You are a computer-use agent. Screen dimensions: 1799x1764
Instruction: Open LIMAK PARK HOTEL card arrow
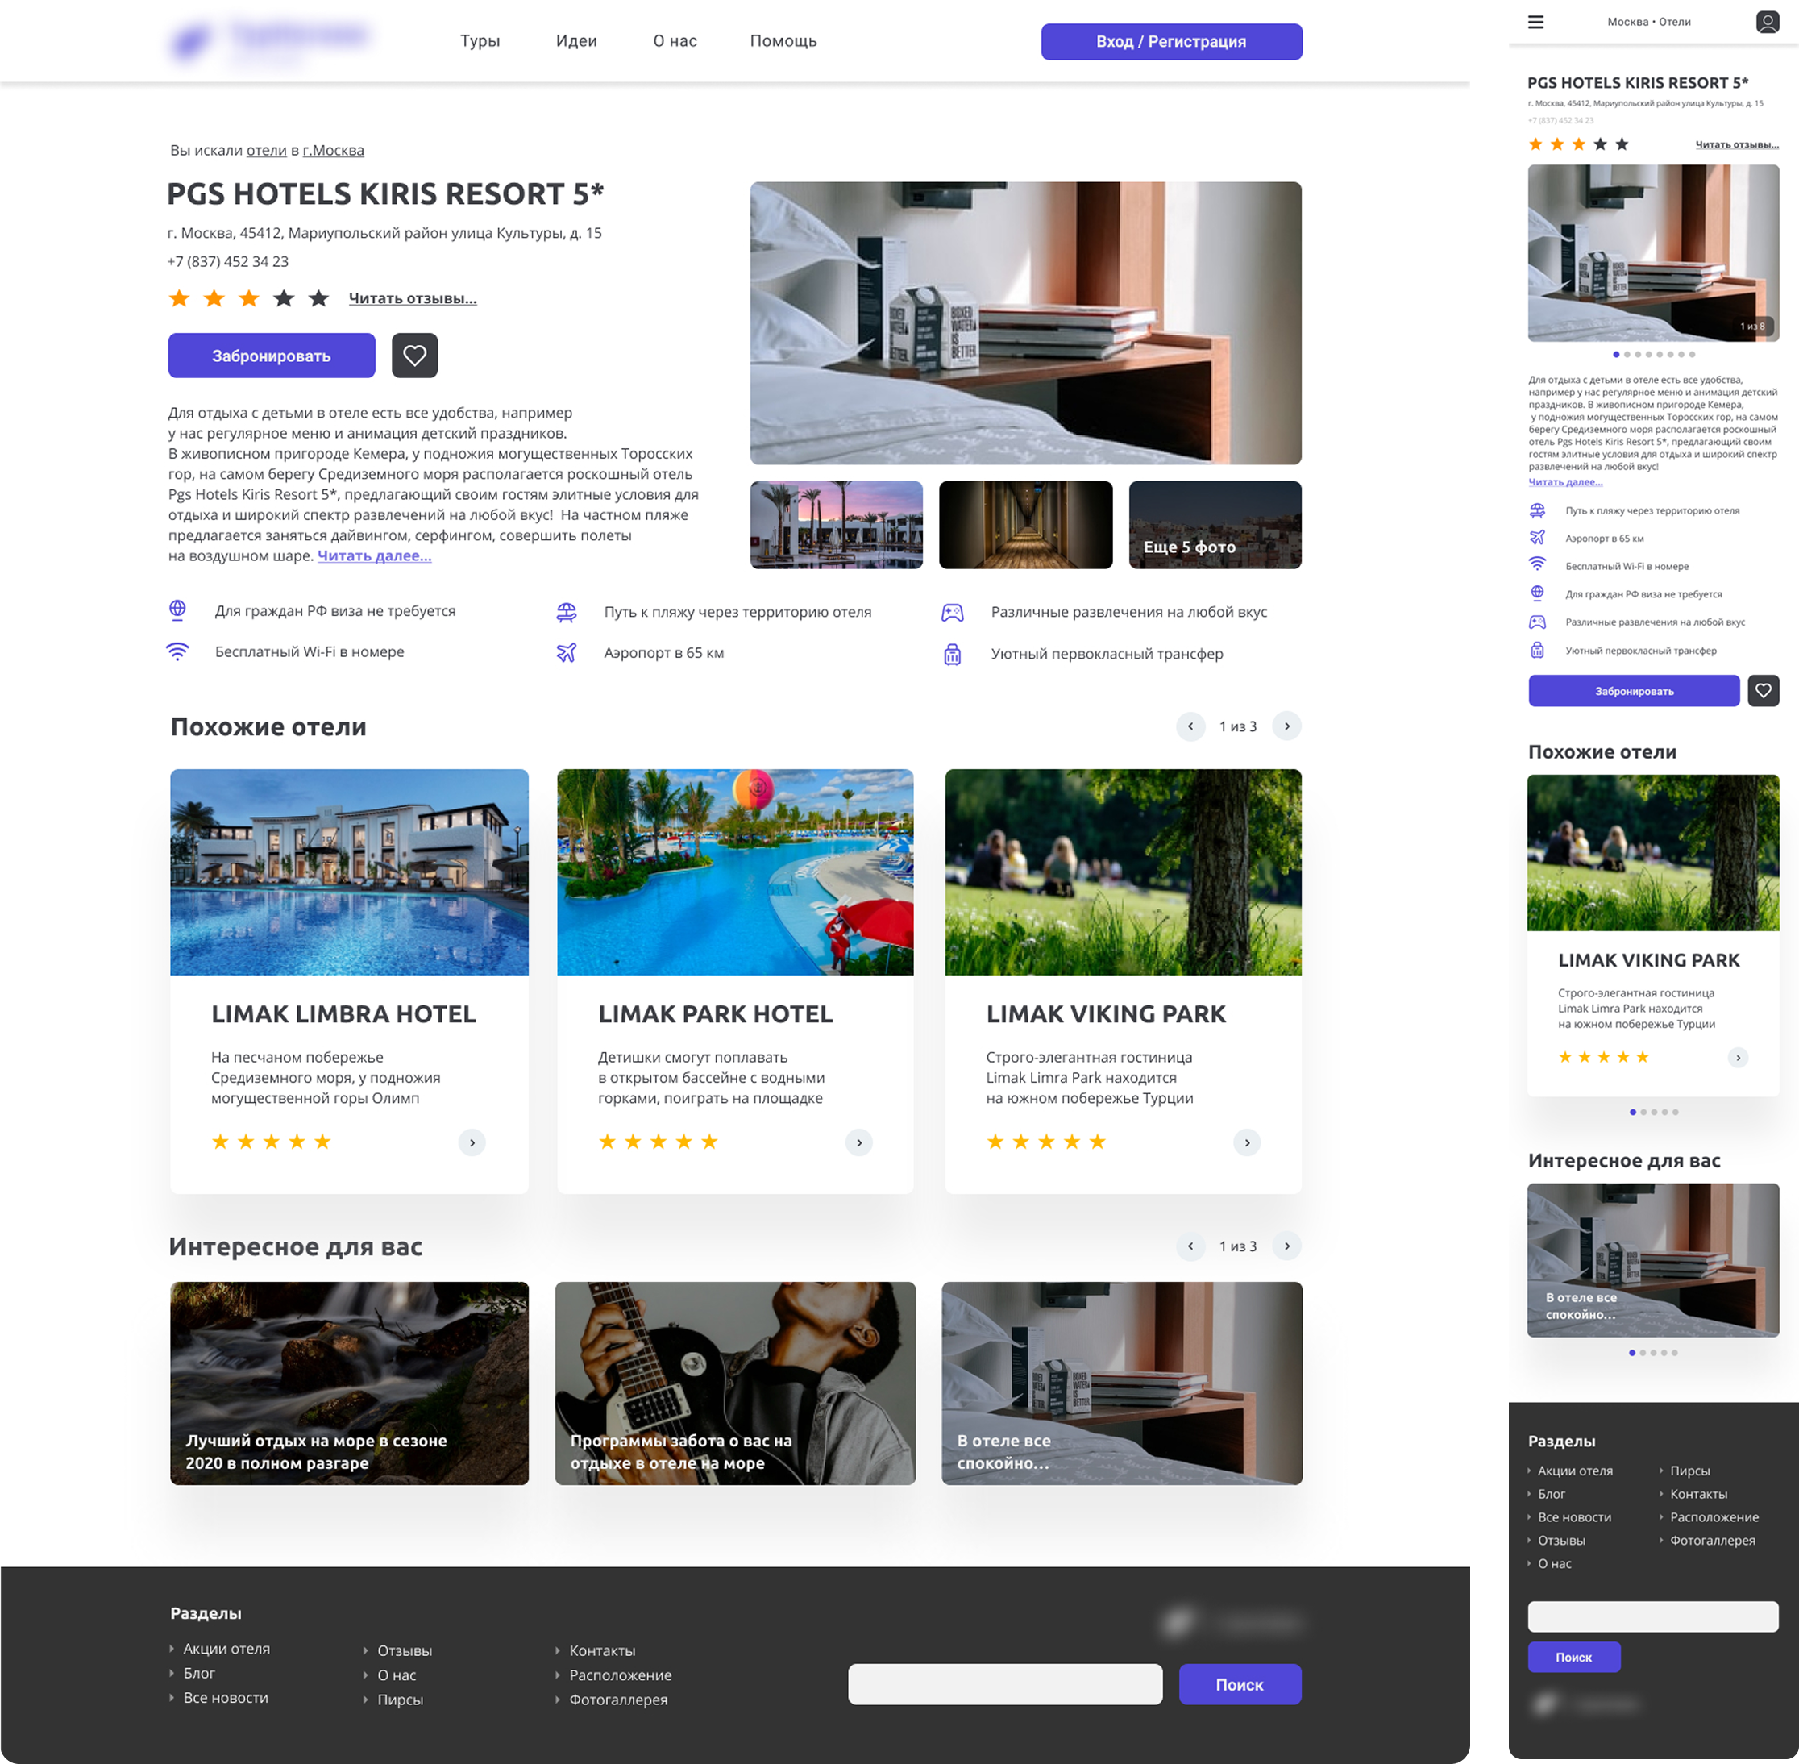858,1142
